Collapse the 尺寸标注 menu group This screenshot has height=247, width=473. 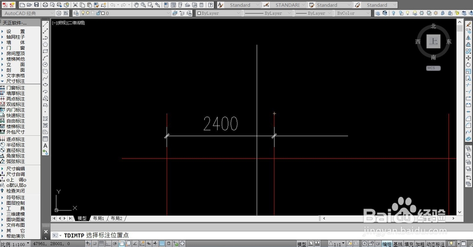tap(16, 81)
